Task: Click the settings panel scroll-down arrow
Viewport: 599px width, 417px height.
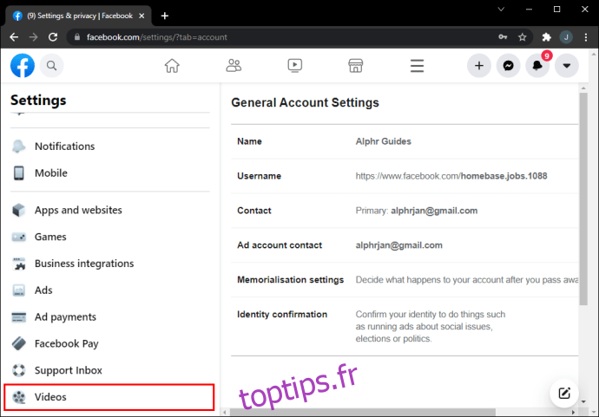Action: 583,401
